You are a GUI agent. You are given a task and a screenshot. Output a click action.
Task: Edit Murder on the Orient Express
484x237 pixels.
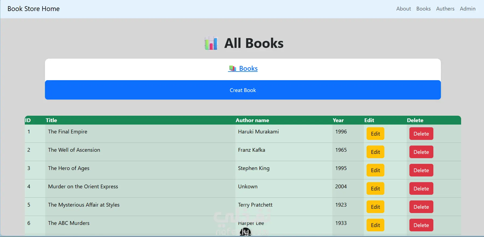tap(375, 189)
